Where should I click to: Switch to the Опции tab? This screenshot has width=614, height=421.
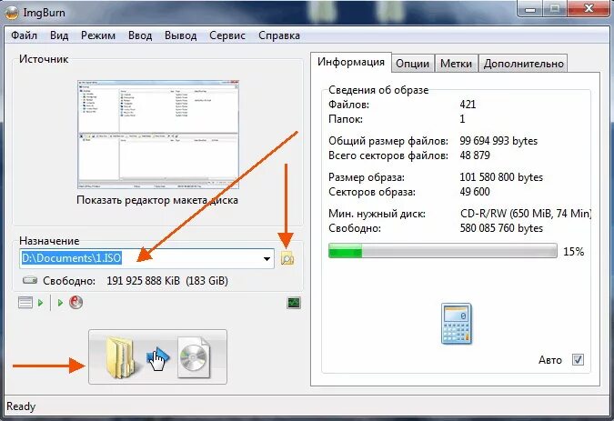click(412, 64)
